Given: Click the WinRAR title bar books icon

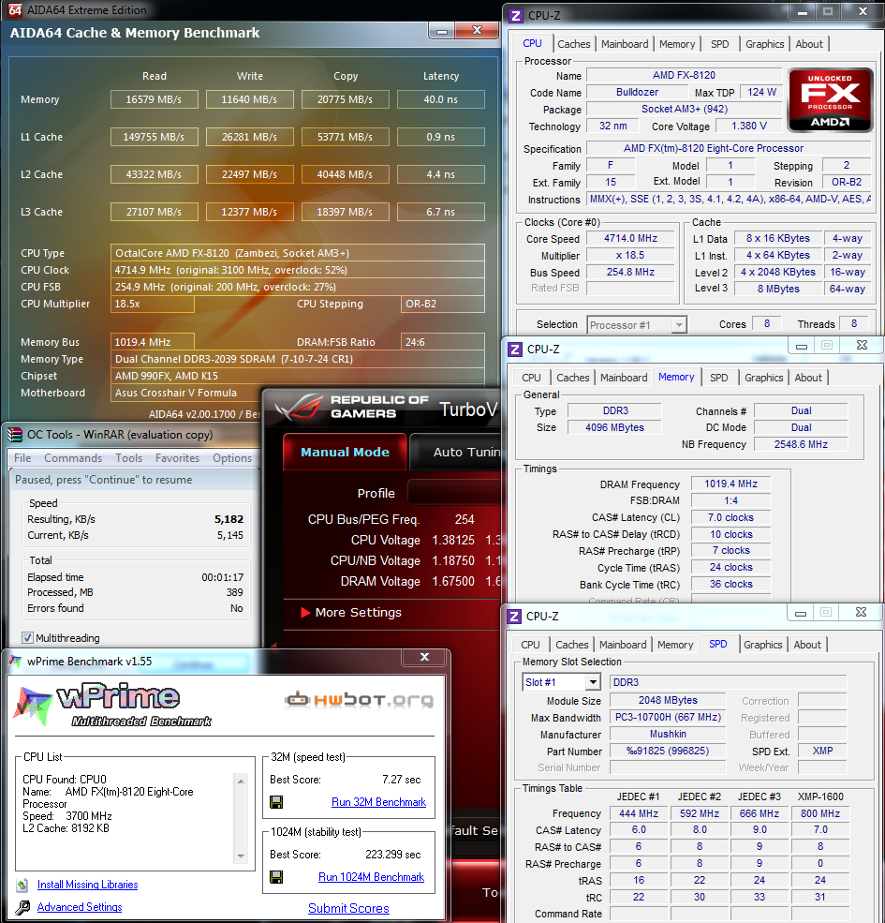Looking at the screenshot, I should point(13,434).
